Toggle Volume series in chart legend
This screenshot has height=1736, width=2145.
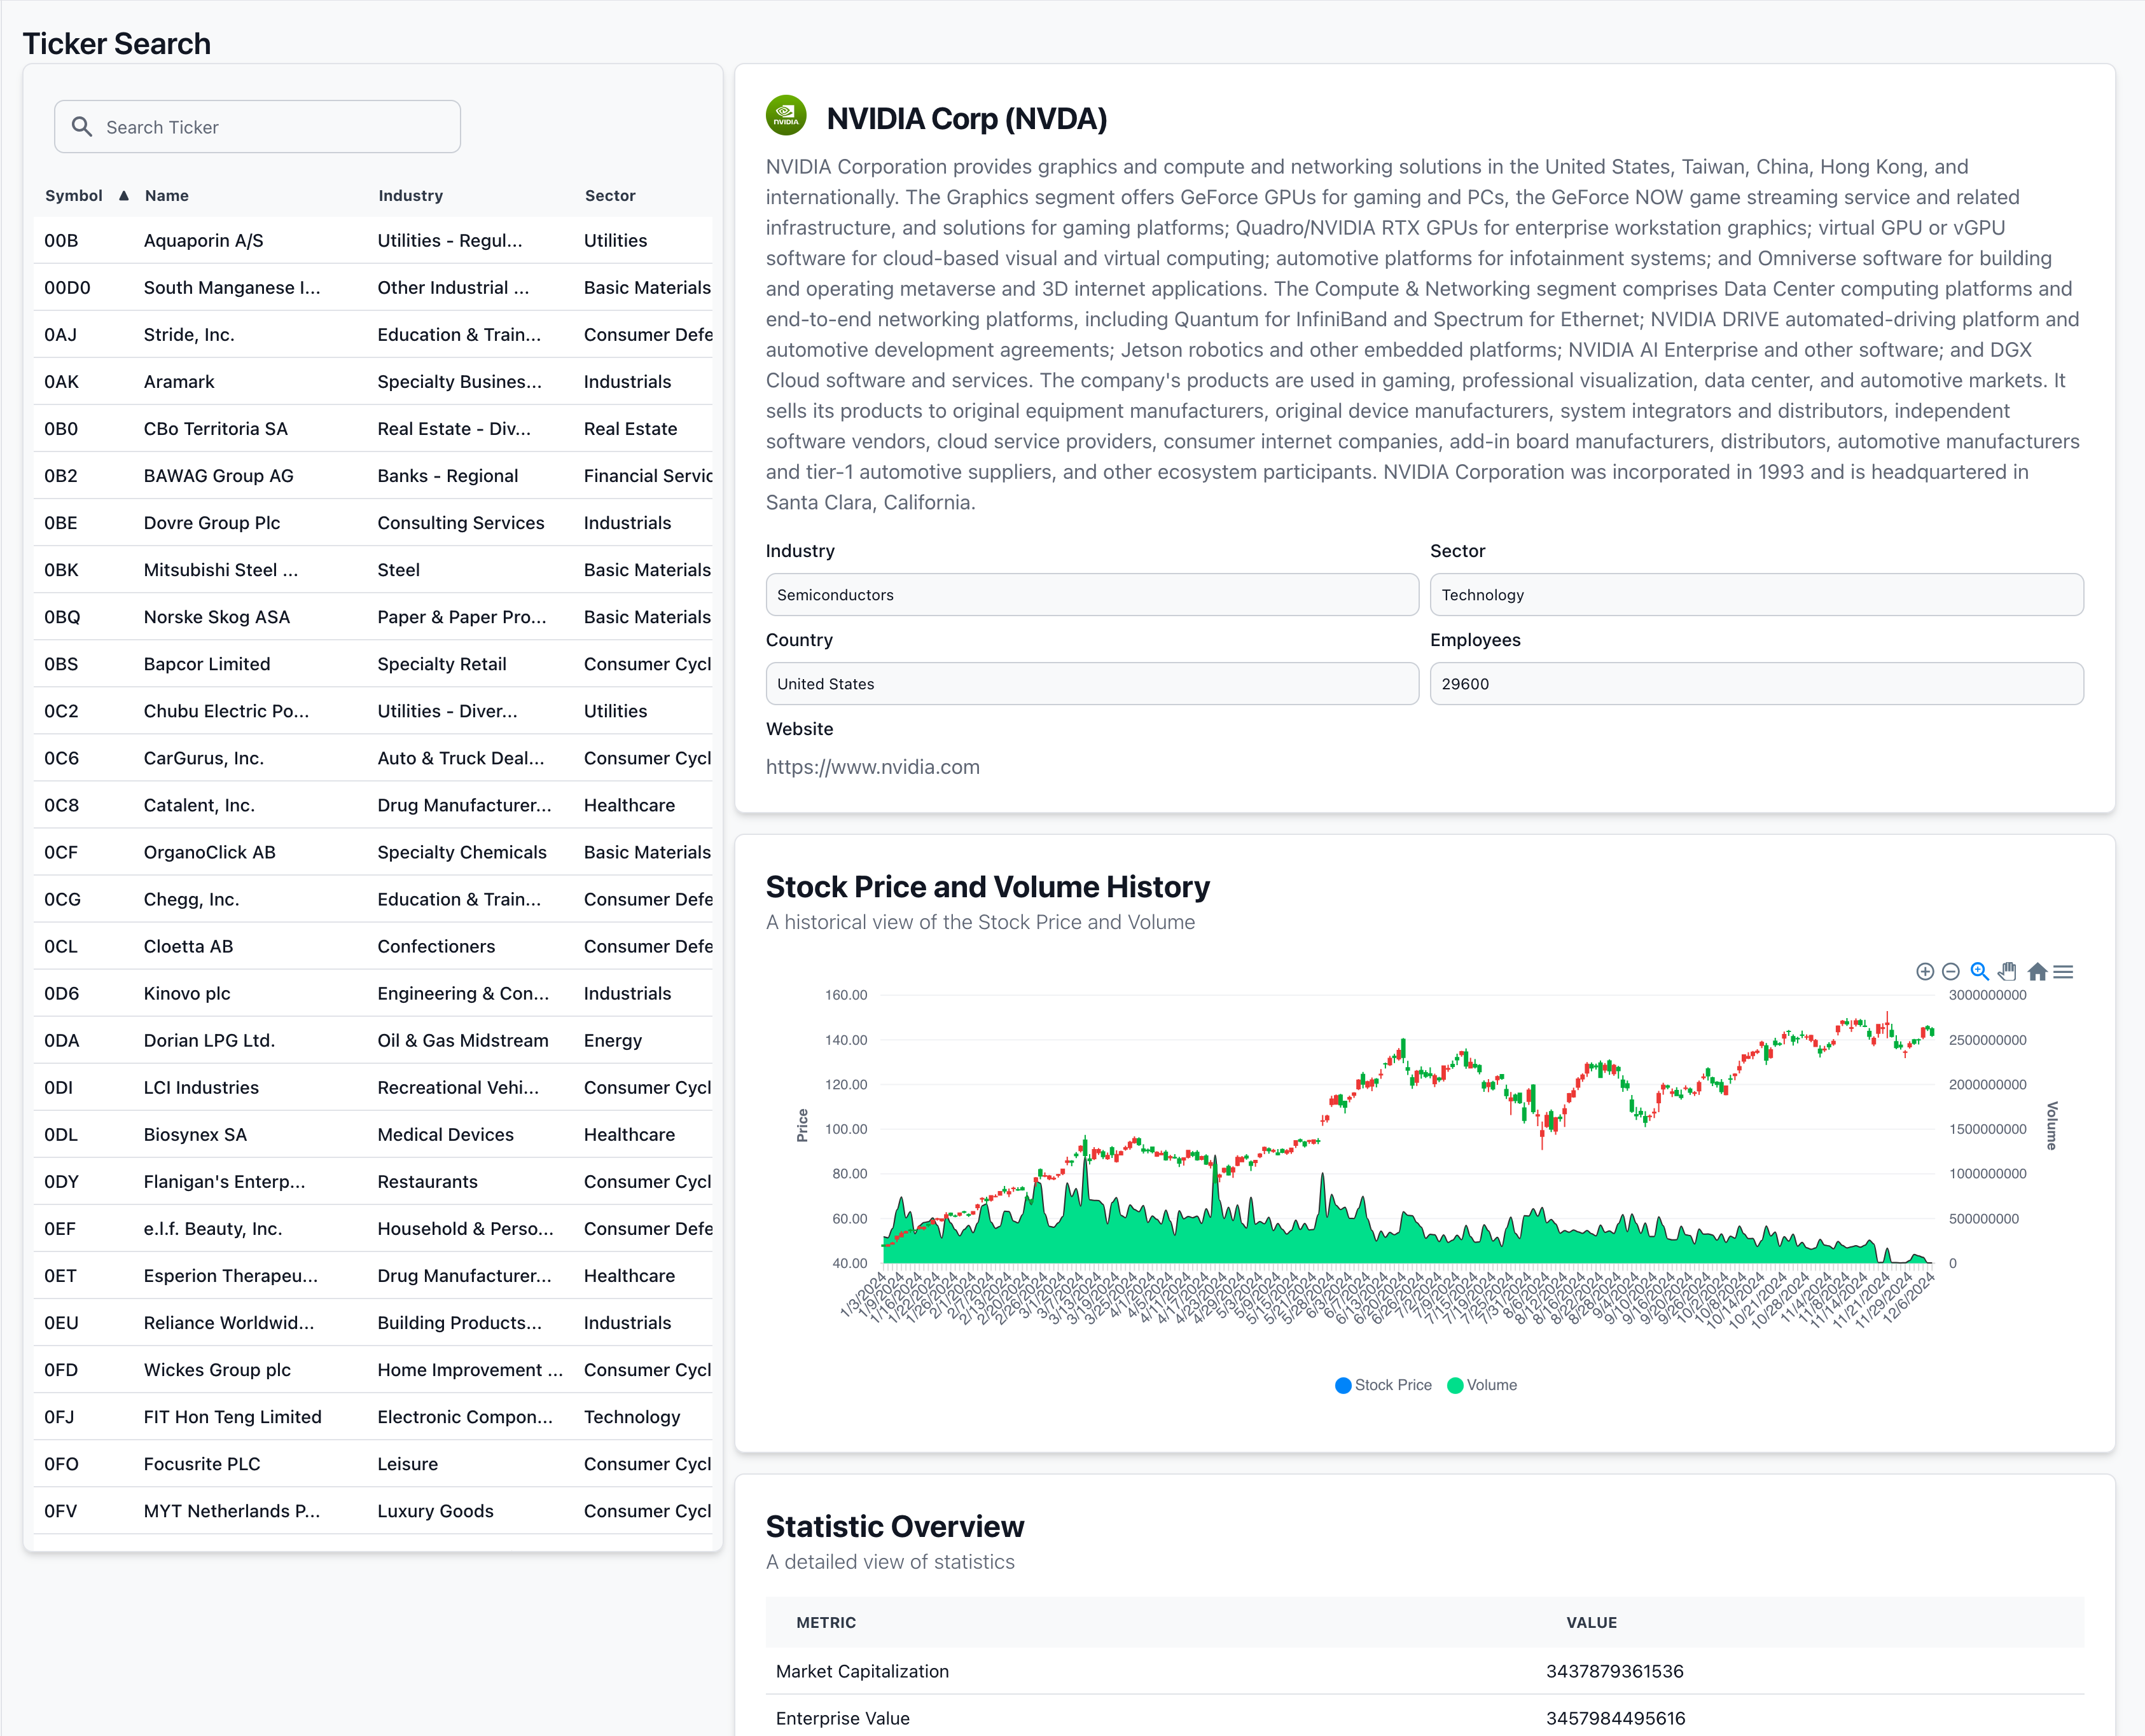tap(1482, 1385)
